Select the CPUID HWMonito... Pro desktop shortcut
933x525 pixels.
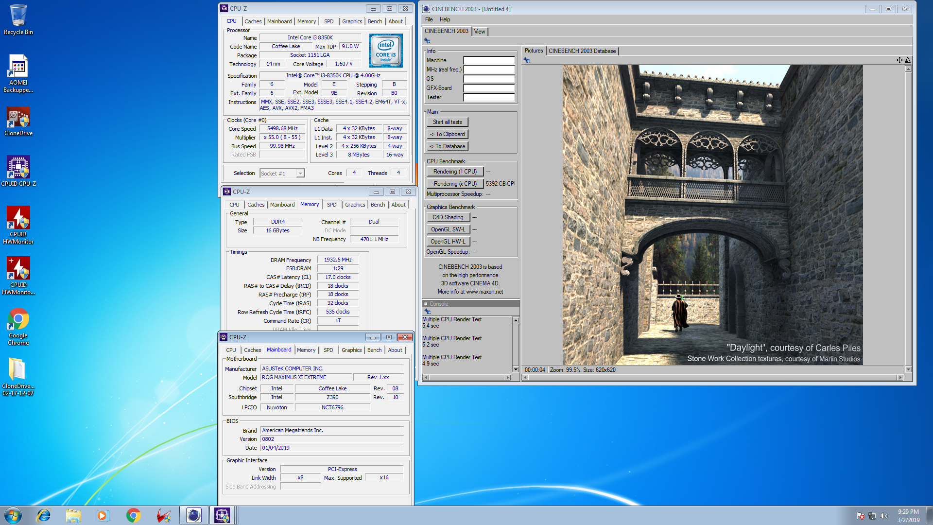[x=18, y=276]
